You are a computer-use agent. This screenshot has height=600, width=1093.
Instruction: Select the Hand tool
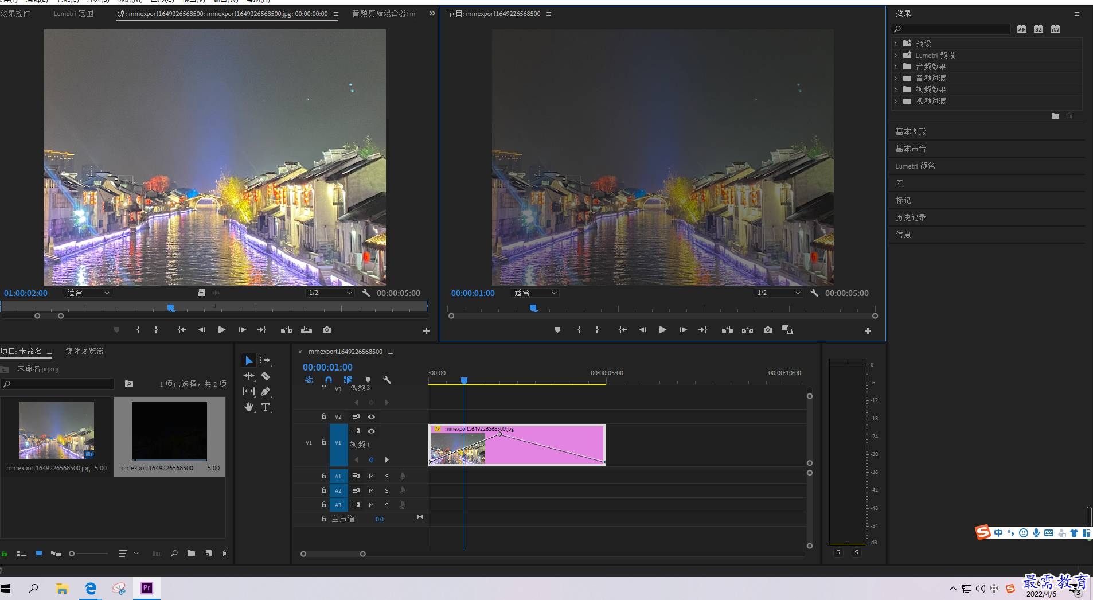point(248,407)
